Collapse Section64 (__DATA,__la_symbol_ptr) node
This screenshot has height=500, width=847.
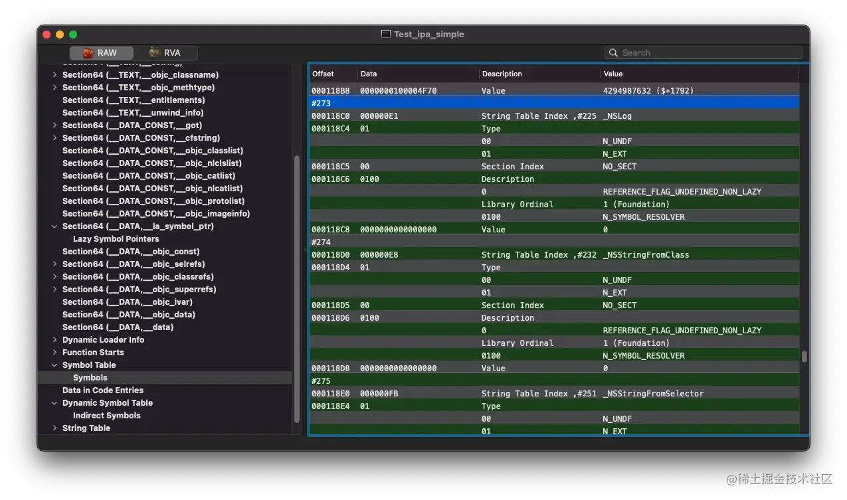pyautogui.click(x=54, y=226)
